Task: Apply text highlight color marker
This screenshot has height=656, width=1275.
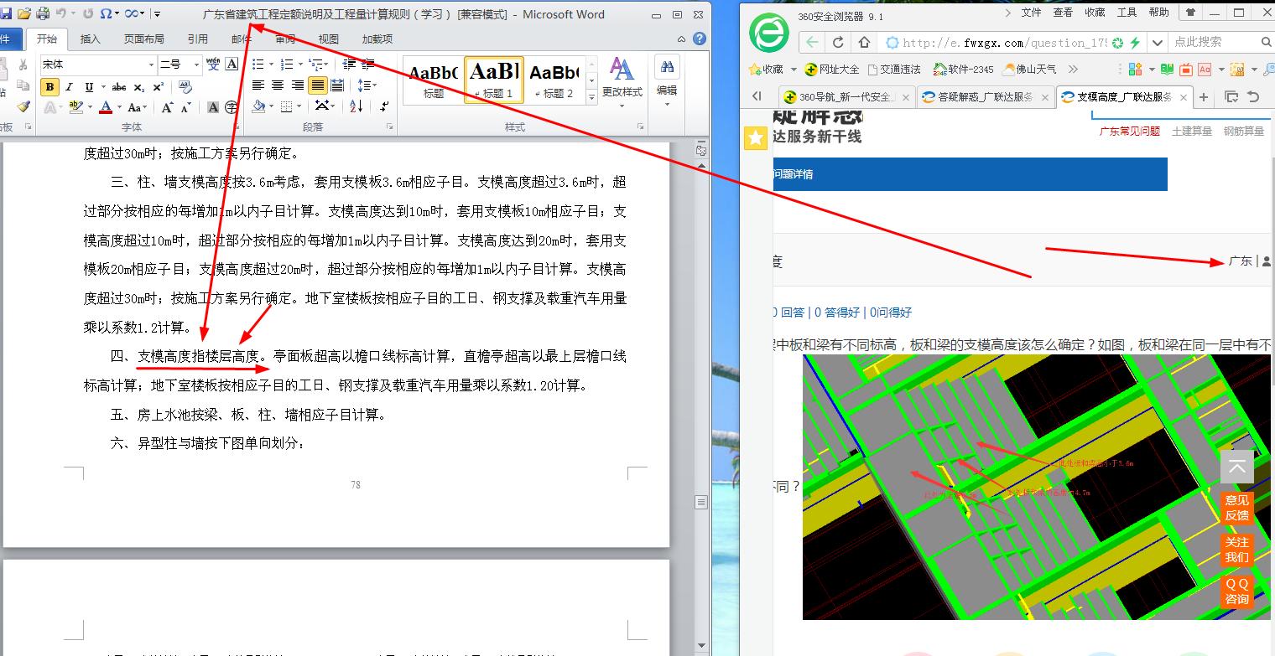Action: click(75, 107)
